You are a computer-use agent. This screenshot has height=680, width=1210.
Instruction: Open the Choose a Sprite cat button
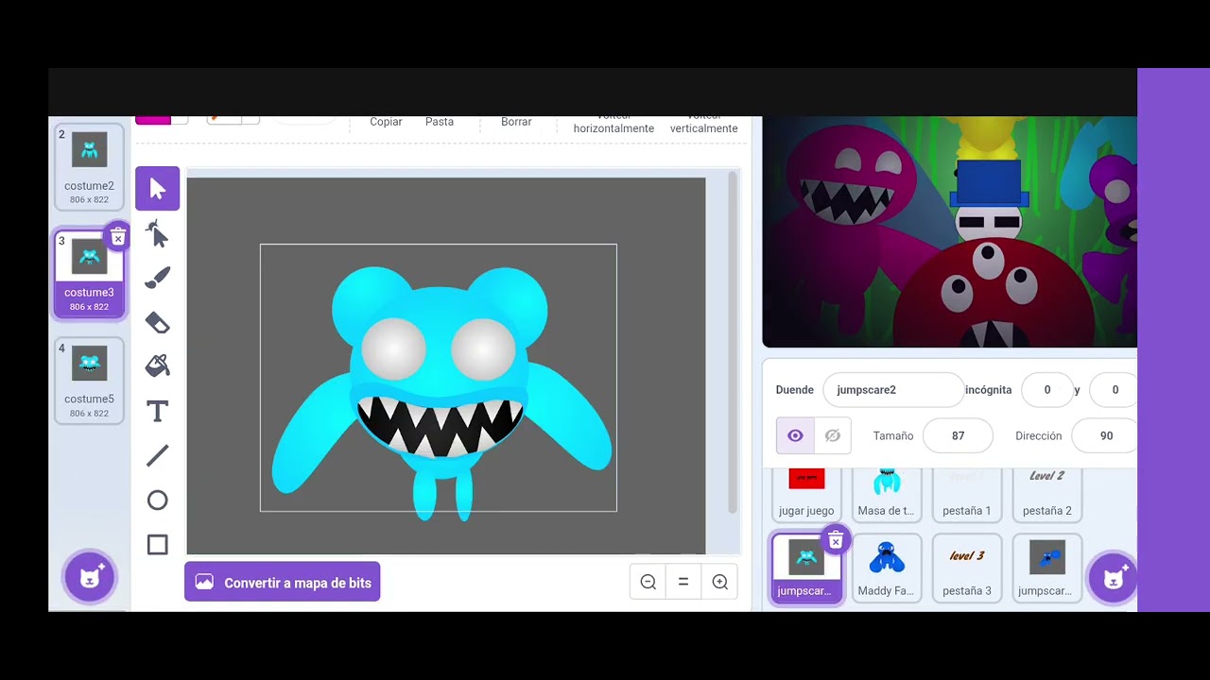pyautogui.click(x=1113, y=577)
